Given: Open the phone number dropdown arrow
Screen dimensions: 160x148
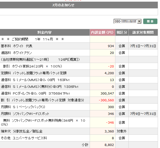Looking at the screenshot, I should click(139, 22).
